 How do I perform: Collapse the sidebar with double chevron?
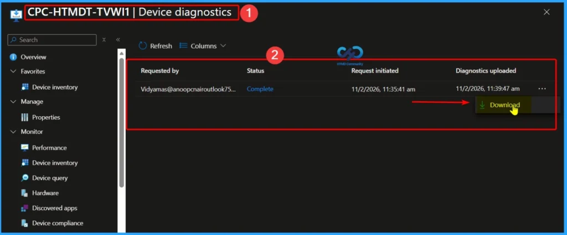118,40
